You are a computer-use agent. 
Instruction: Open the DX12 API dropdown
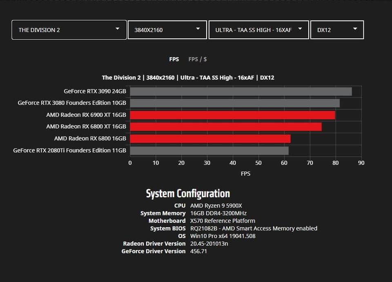pyautogui.click(x=337, y=30)
